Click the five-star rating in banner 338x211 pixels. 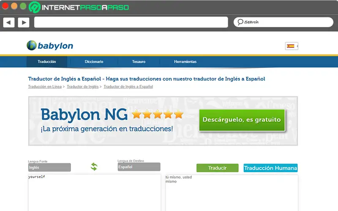tap(157, 114)
